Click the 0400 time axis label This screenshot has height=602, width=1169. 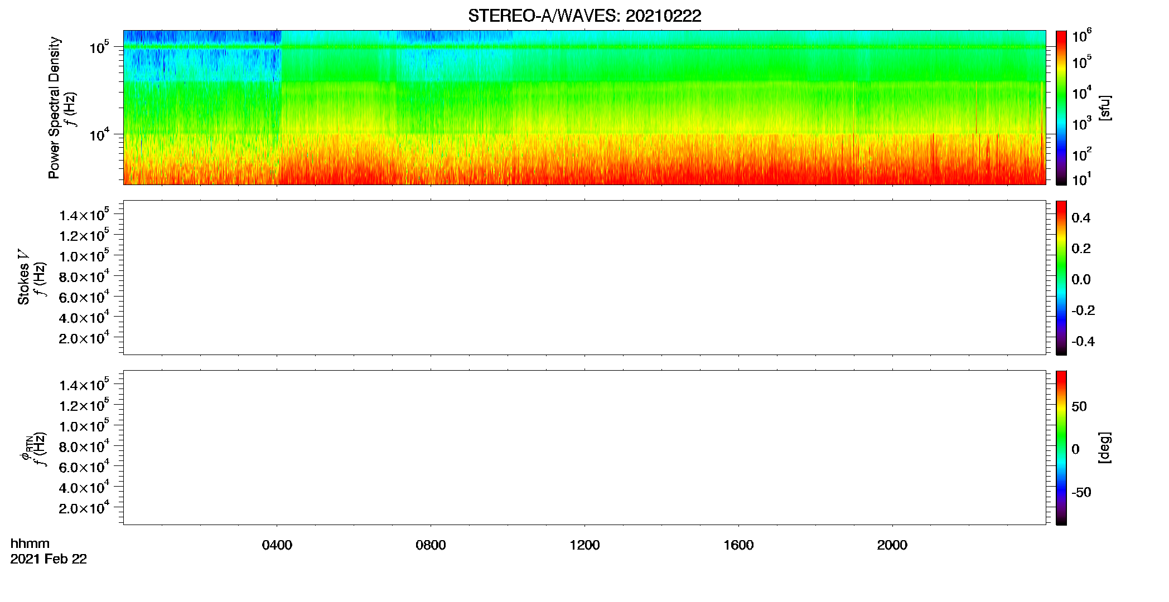click(277, 545)
